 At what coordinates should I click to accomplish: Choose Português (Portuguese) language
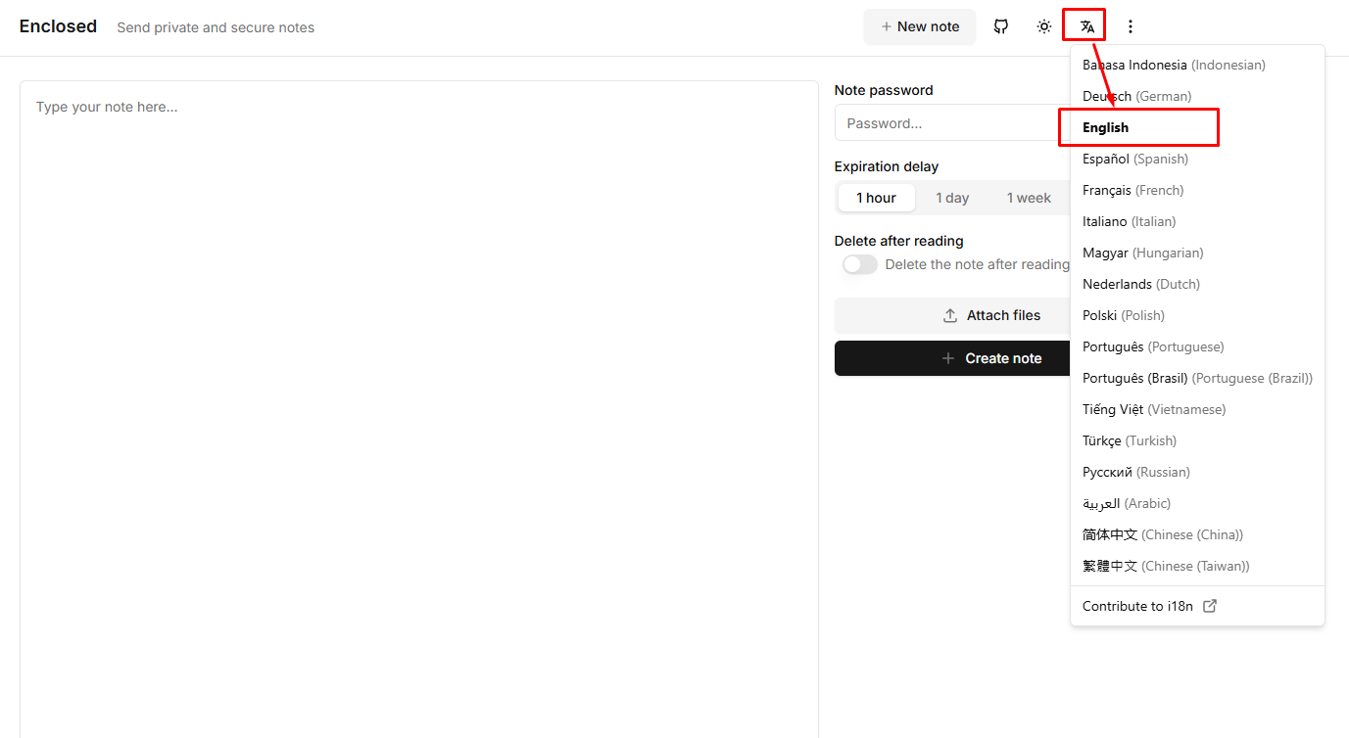1197,346
